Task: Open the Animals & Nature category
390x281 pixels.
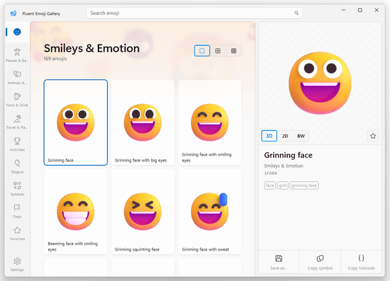Action: (17, 78)
